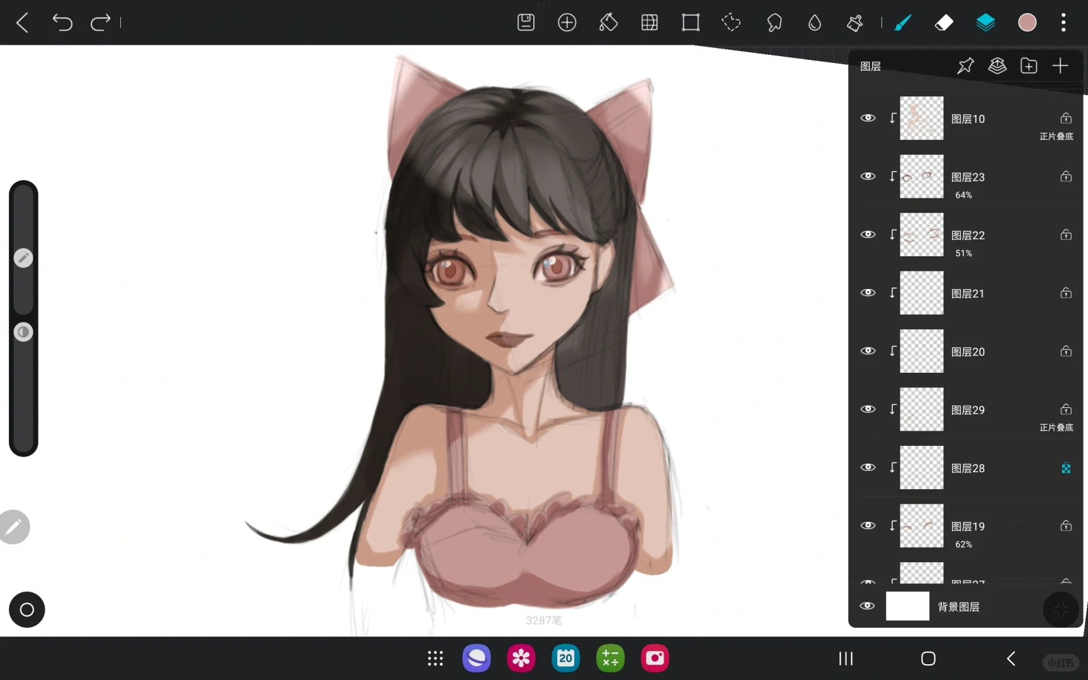Toggle lock on 图层21

coord(1066,293)
